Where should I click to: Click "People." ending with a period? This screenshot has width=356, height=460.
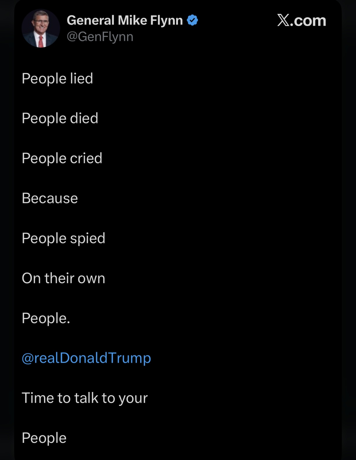pos(46,318)
